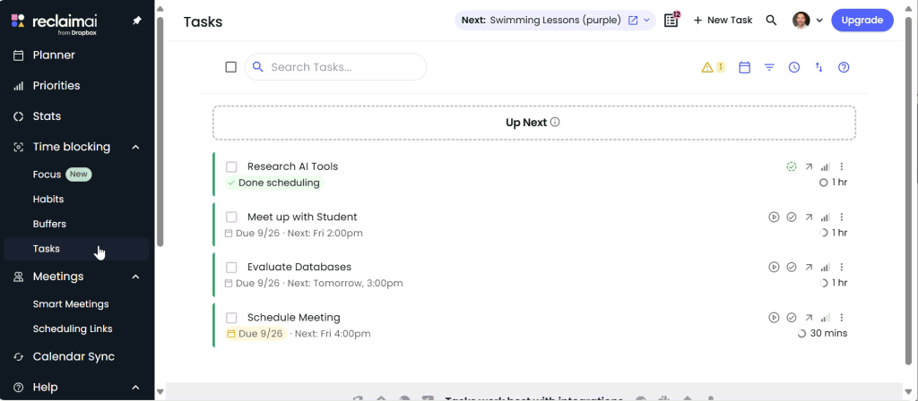Screen dimensions: 918x401
Task: Open more options for Research AI Tools
Action: (x=842, y=166)
